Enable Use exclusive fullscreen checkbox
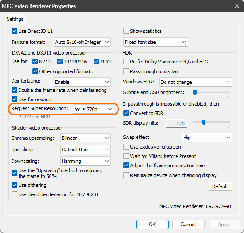Image resolution: width=244 pixels, height=233 pixels. (126, 147)
